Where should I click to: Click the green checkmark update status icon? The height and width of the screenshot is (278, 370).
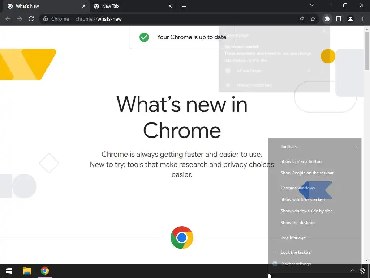click(x=144, y=37)
